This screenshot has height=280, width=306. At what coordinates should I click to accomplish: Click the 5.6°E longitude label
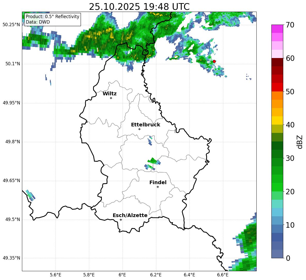tap(56, 275)
